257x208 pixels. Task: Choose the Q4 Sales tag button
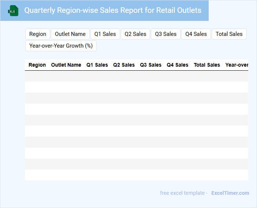196,34
